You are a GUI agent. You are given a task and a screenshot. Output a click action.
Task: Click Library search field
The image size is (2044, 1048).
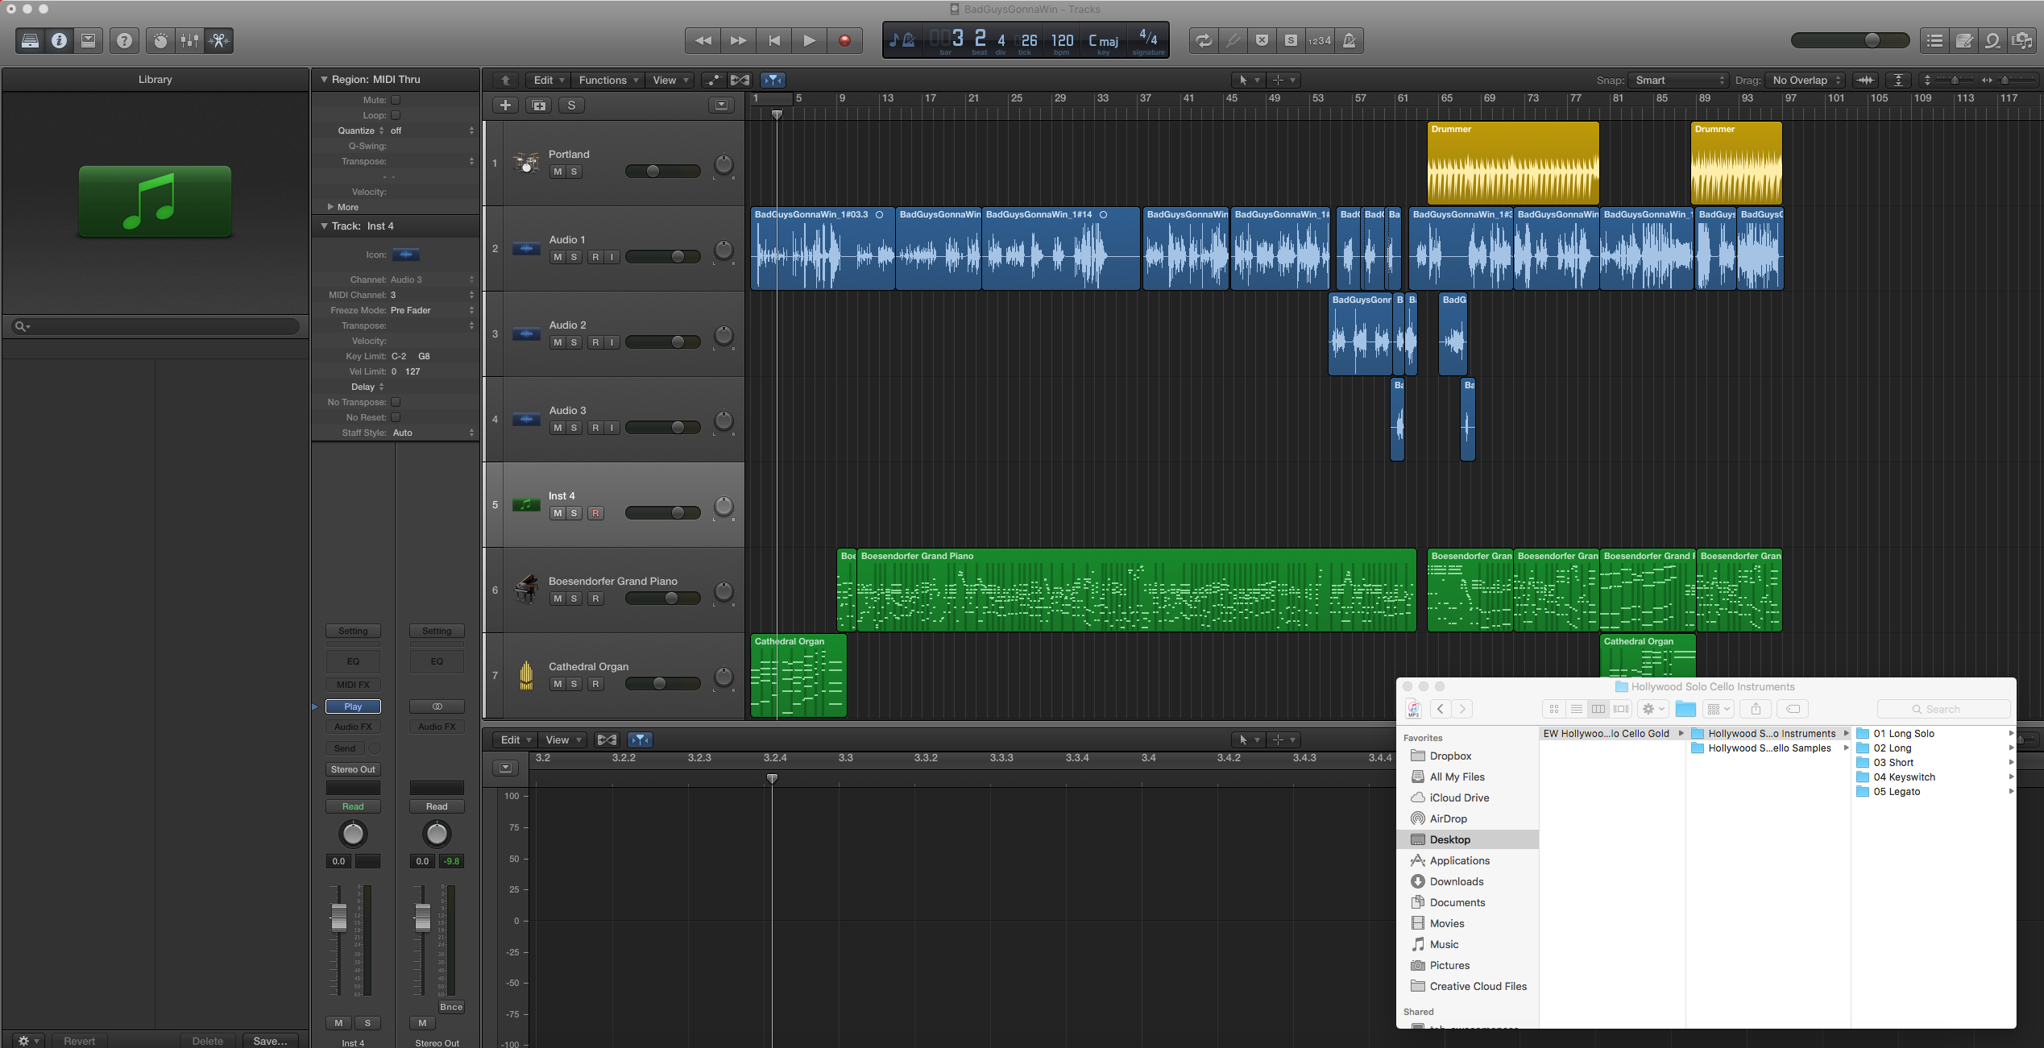tap(156, 326)
